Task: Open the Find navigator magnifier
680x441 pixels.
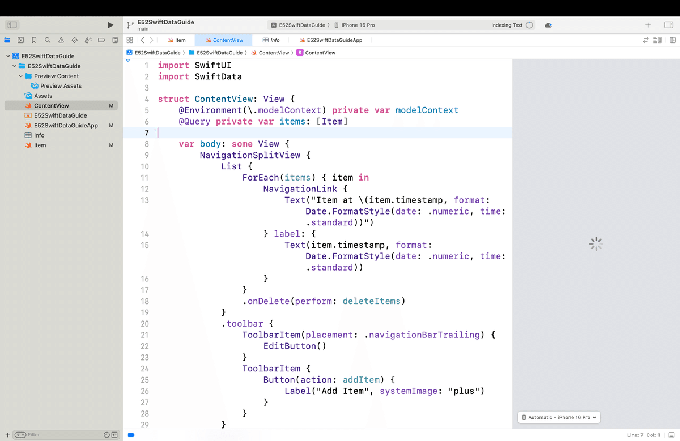Action: [x=48, y=40]
